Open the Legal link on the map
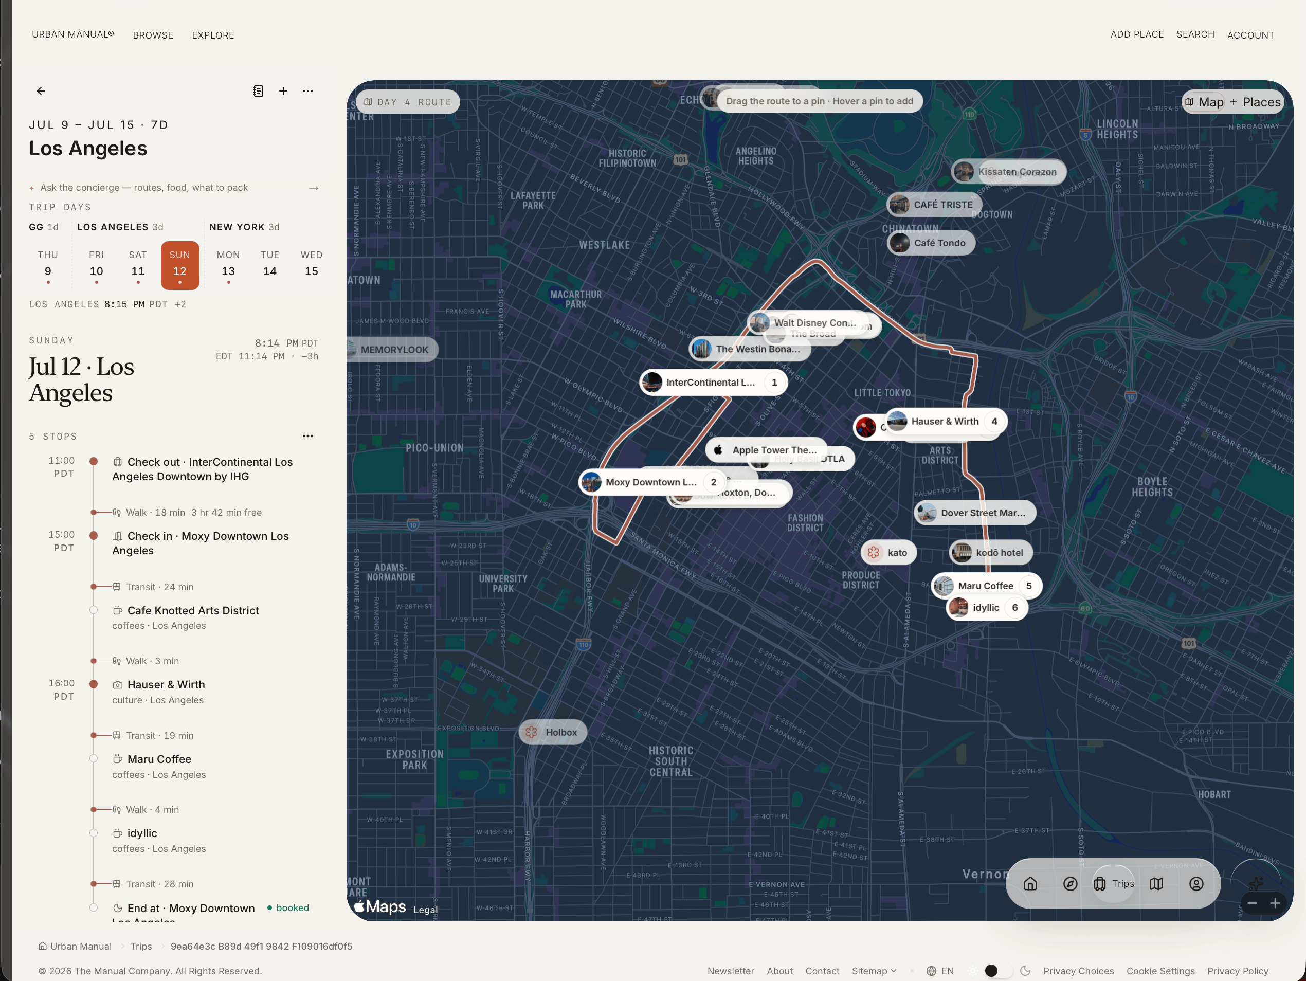This screenshot has width=1306, height=981. click(425, 910)
